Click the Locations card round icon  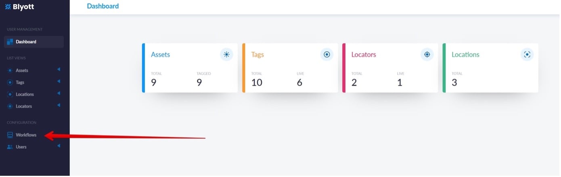(527, 55)
